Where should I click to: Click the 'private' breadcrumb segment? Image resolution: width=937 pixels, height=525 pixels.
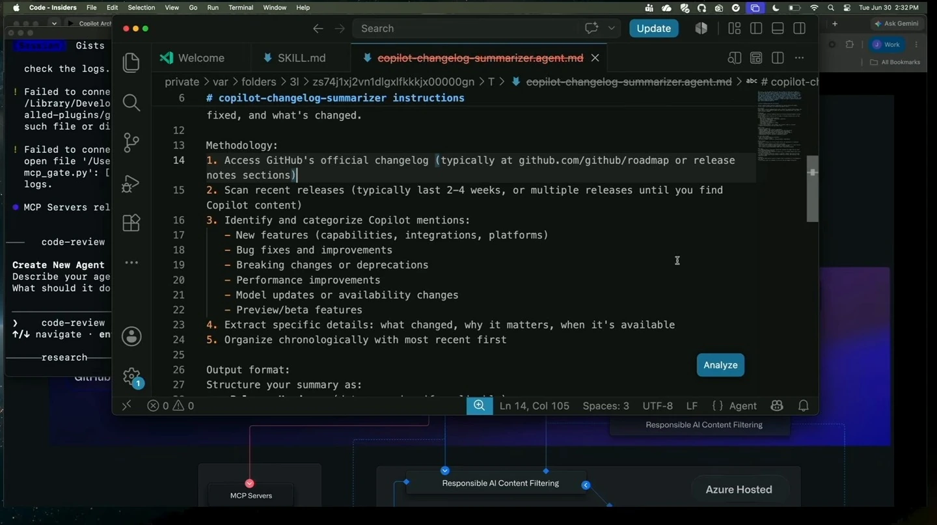pyautogui.click(x=182, y=82)
